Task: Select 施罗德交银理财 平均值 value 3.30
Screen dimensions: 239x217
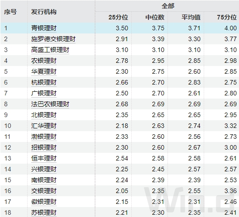Action: 194,39
